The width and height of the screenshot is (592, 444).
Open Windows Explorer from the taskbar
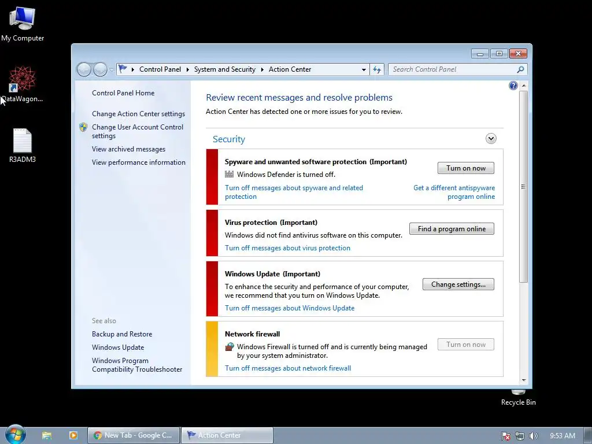tap(47, 435)
